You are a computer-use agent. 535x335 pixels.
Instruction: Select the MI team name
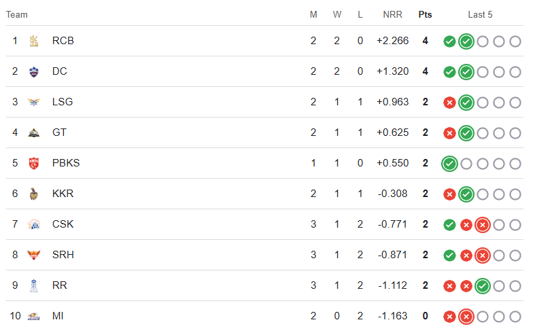point(58,316)
